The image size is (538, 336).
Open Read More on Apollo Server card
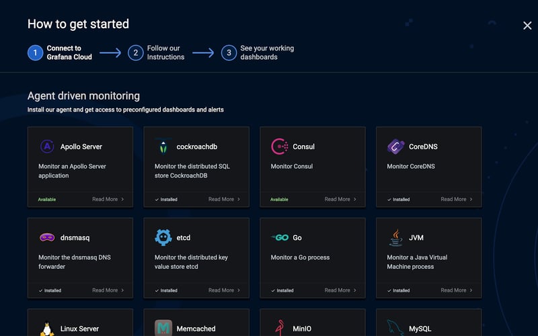(108, 199)
